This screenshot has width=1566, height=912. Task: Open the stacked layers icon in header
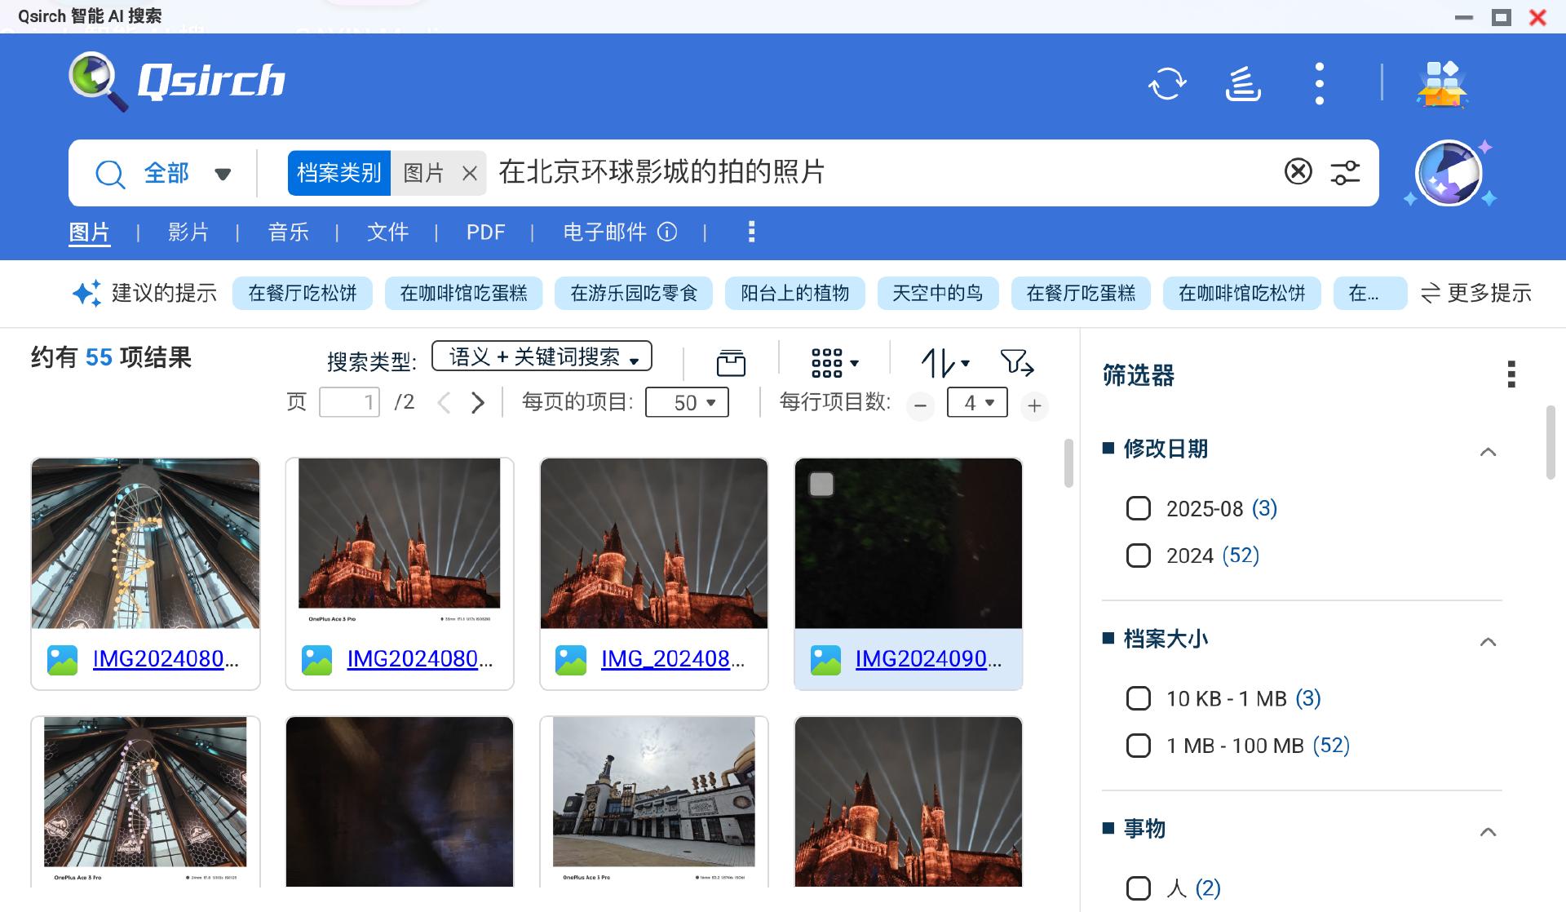[1243, 83]
